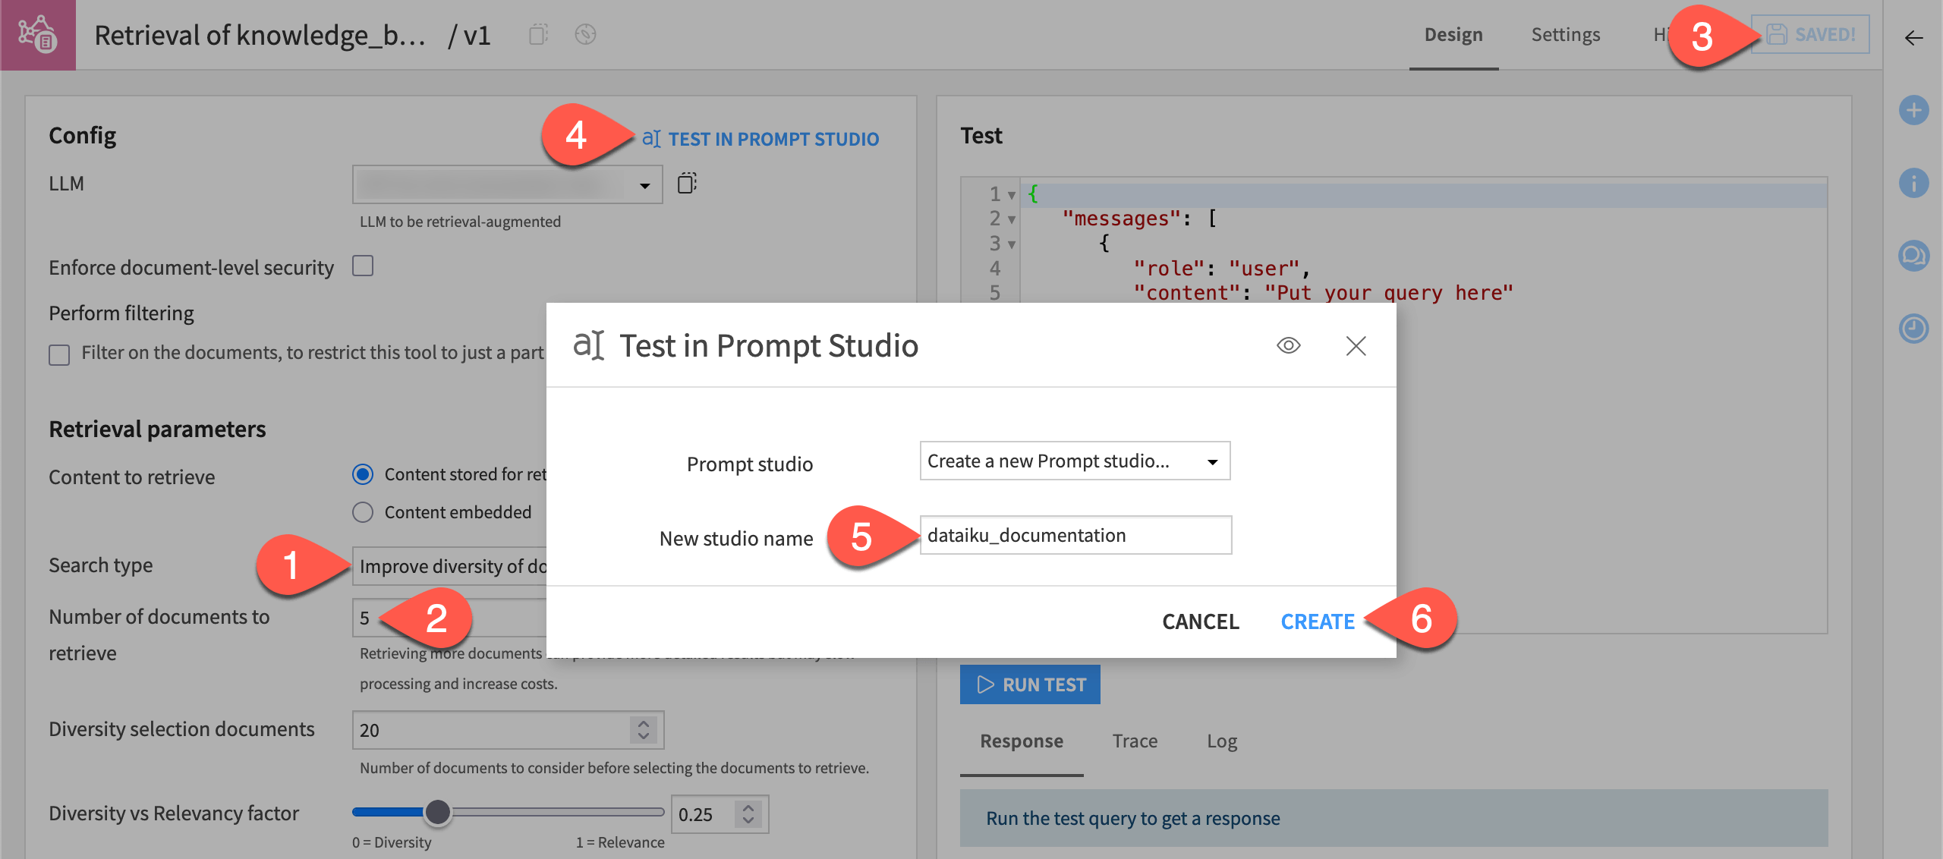The image size is (1943, 859).
Task: Click the Number of documents to retrieve field
Action: coord(449,618)
